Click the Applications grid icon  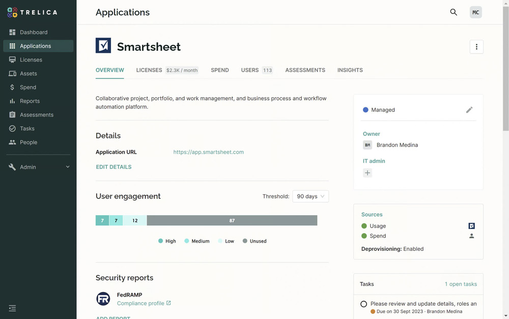click(x=12, y=46)
